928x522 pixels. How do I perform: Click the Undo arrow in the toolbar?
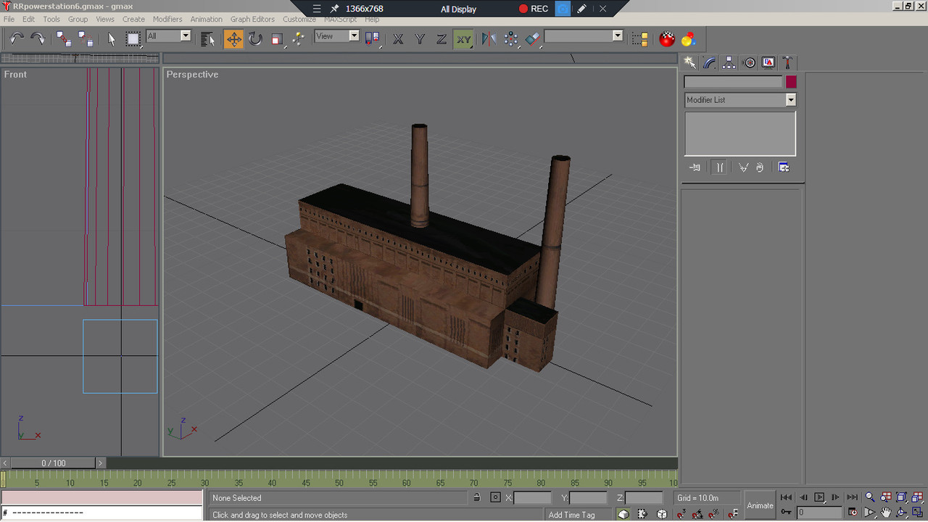coord(17,38)
